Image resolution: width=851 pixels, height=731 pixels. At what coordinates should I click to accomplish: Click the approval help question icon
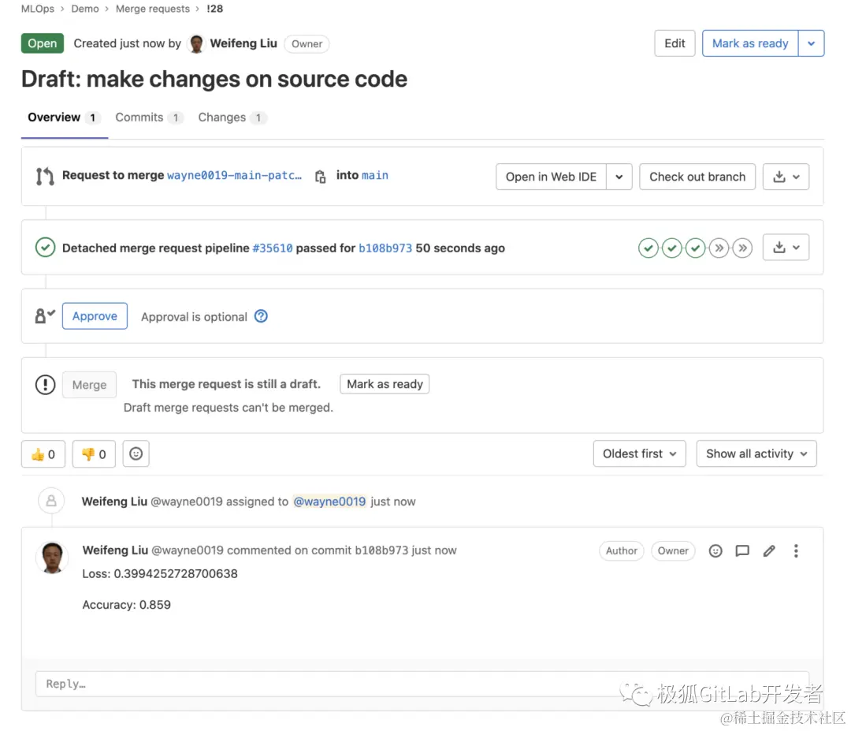(261, 316)
